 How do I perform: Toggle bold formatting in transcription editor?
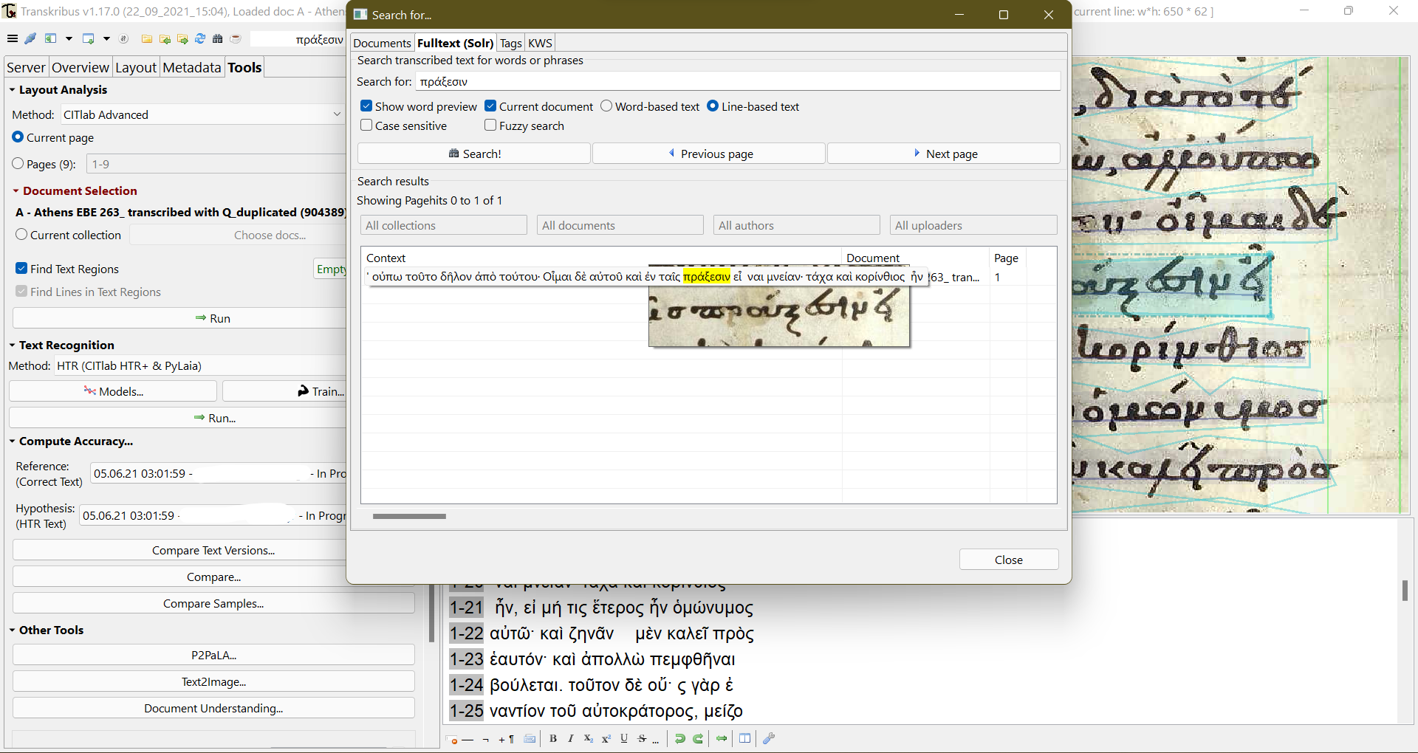pyautogui.click(x=553, y=739)
